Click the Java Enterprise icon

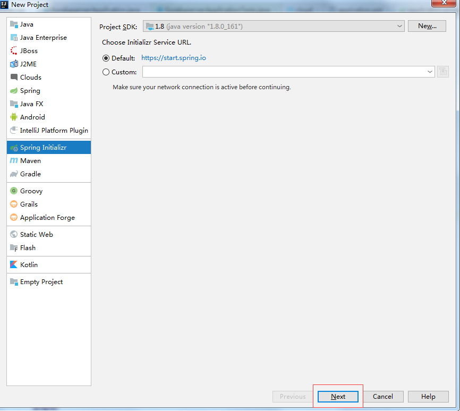pyautogui.click(x=14, y=38)
